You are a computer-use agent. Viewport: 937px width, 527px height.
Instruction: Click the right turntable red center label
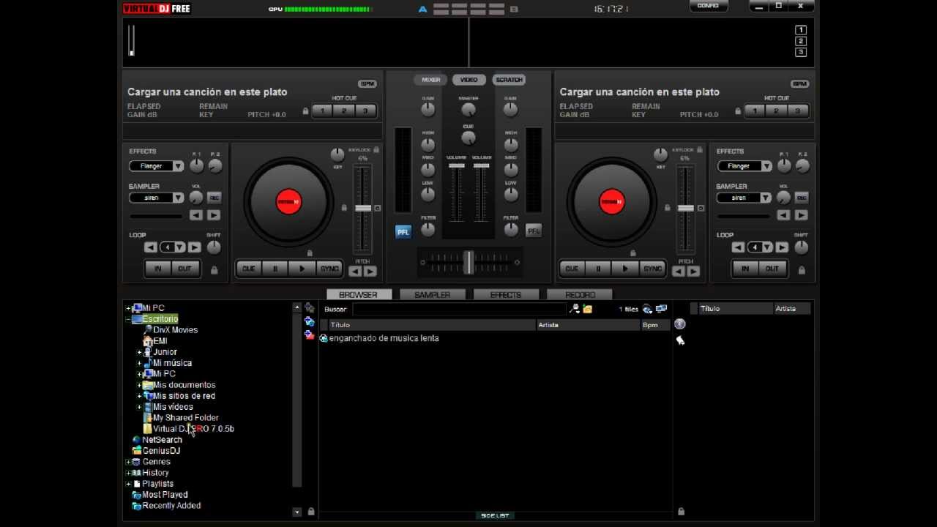[x=612, y=202]
